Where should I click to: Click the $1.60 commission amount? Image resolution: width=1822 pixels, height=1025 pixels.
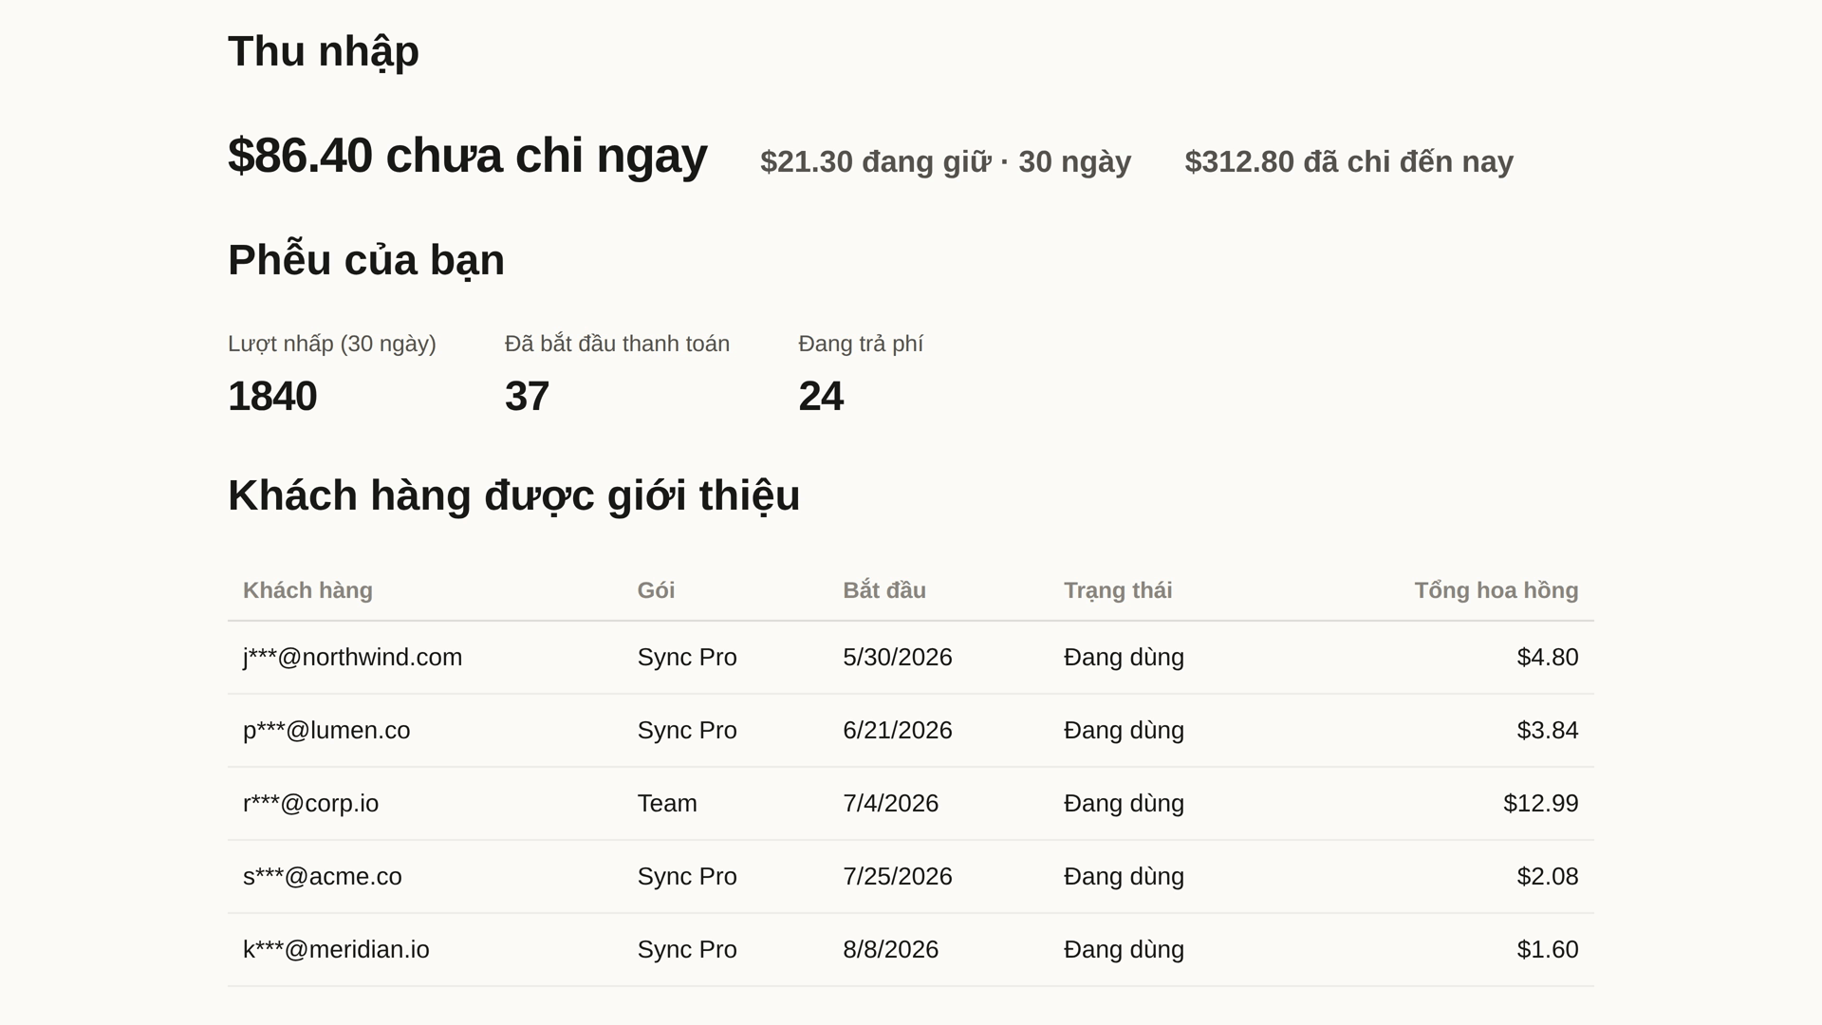pyautogui.click(x=1548, y=950)
